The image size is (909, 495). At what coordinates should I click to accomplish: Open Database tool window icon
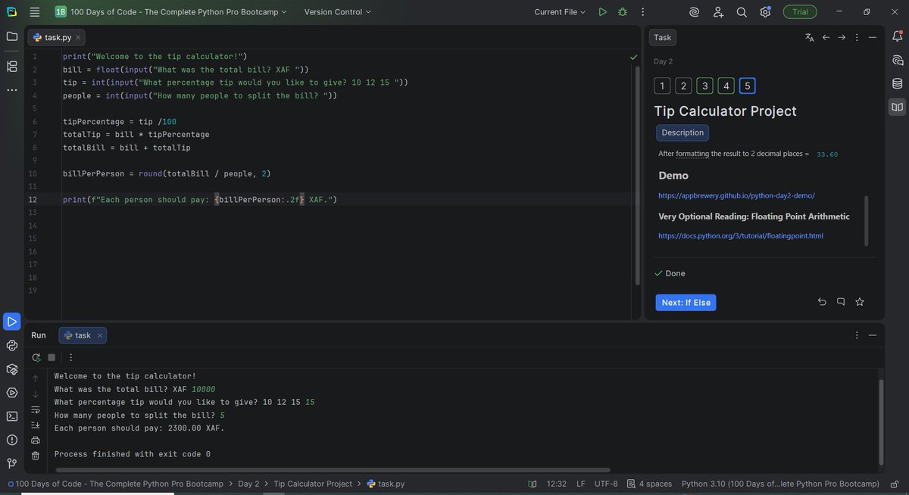[x=898, y=83]
